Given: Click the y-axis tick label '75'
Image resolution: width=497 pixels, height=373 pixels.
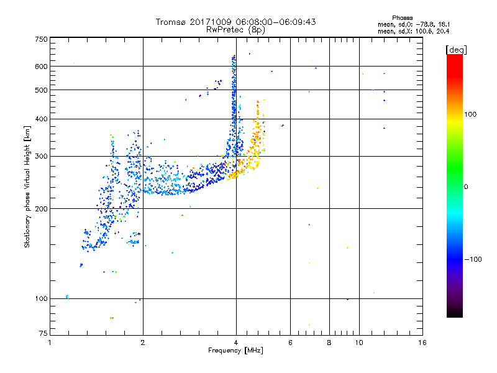Looking at the screenshot, I should [43, 333].
